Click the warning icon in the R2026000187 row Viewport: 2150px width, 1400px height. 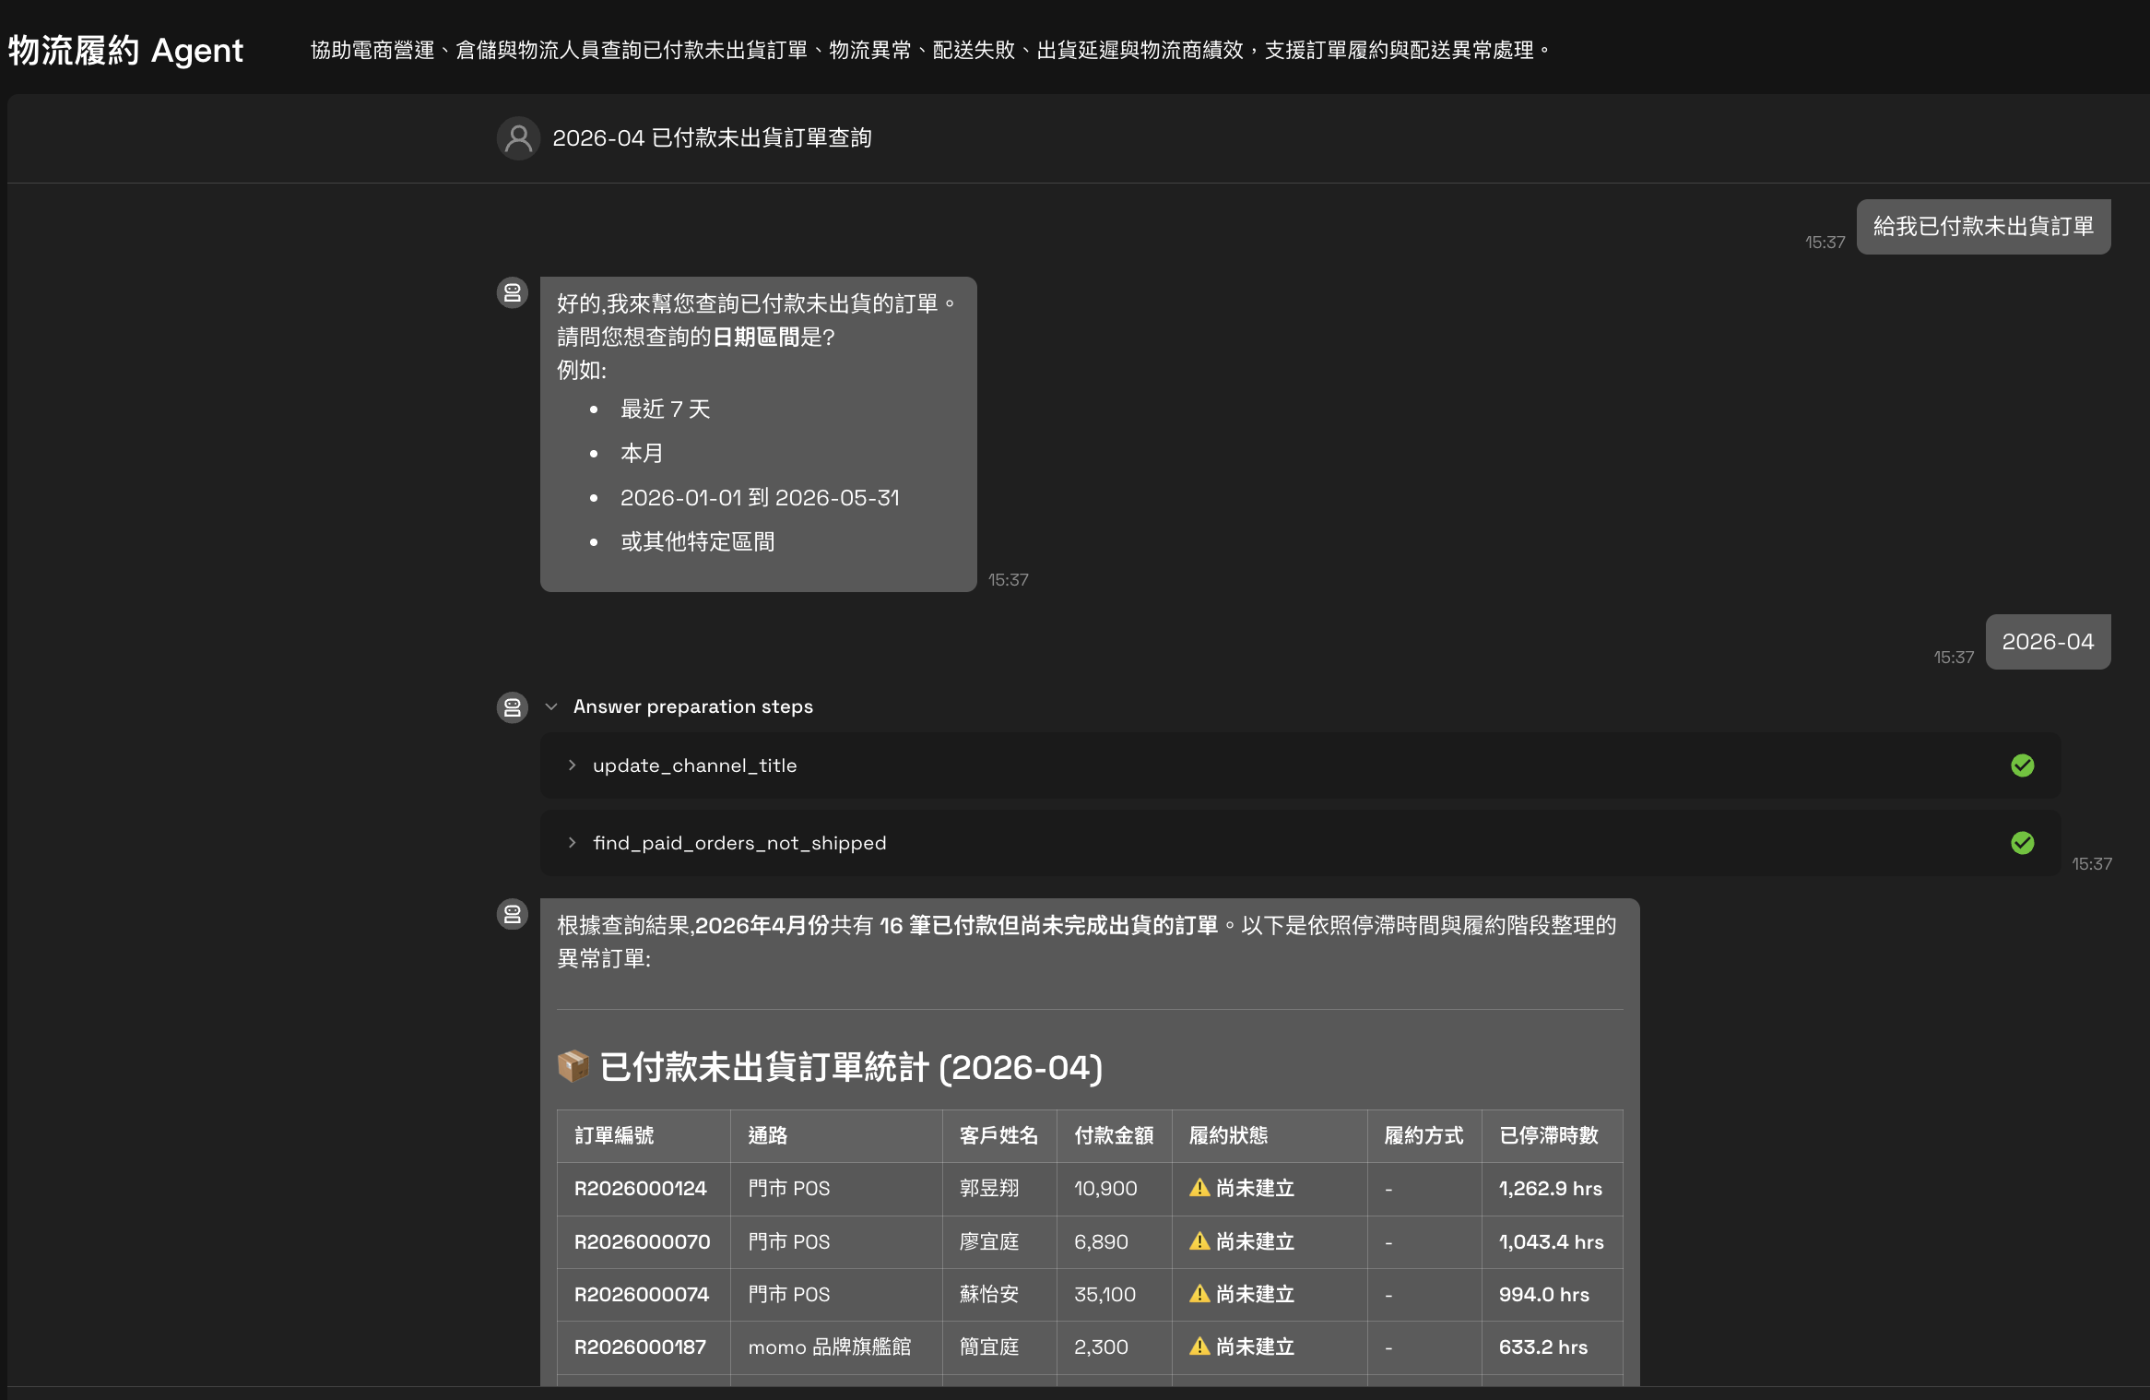tap(1199, 1347)
